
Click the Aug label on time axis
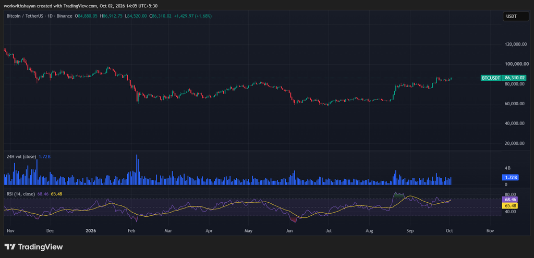pos(370,231)
